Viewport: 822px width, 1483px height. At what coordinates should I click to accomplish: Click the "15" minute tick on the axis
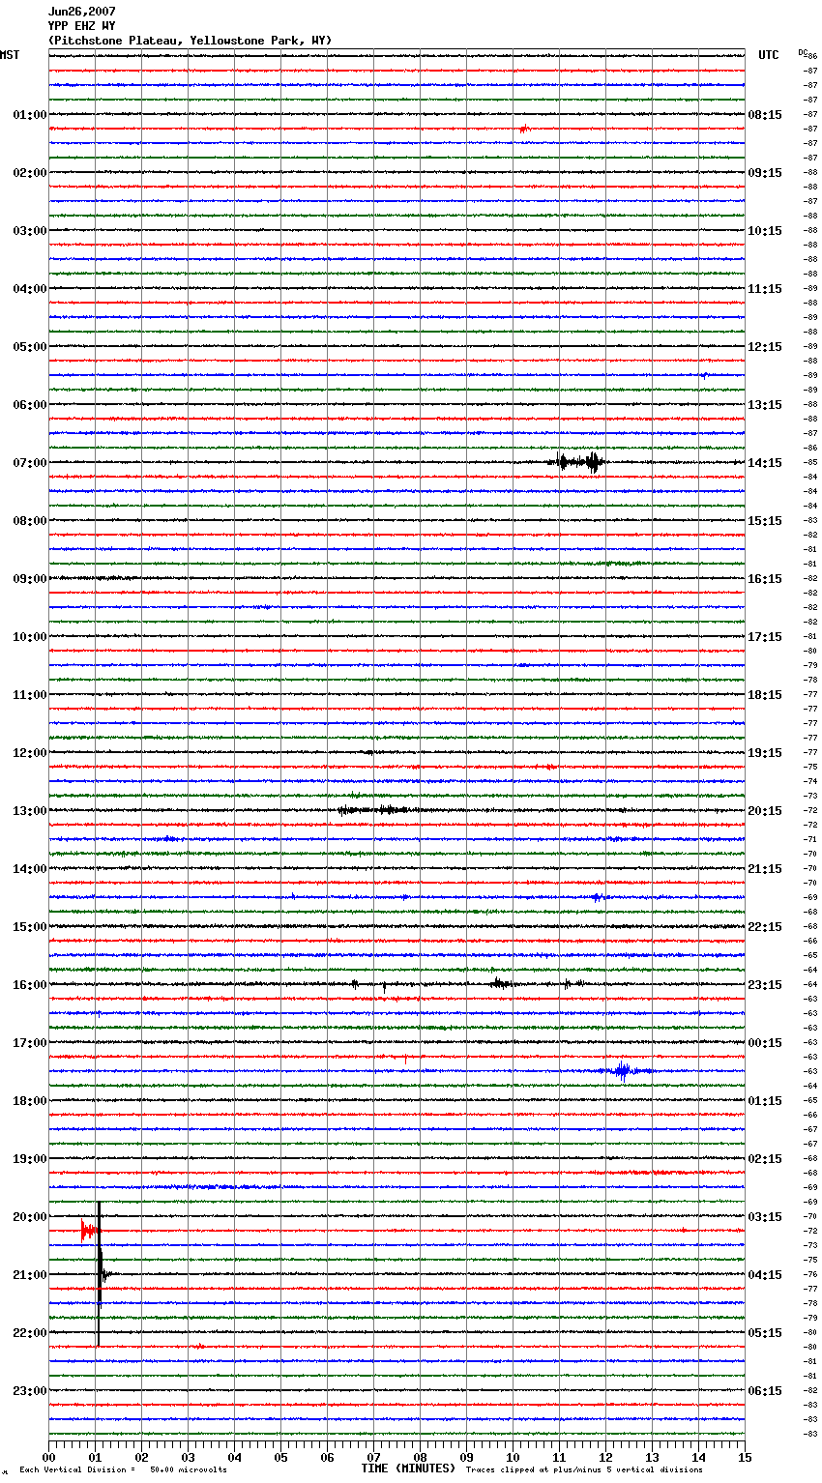click(x=745, y=1457)
